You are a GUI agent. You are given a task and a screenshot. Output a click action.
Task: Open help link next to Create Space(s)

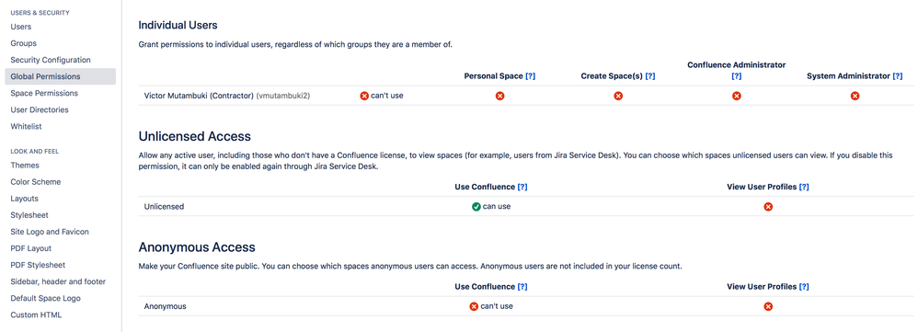pyautogui.click(x=649, y=76)
